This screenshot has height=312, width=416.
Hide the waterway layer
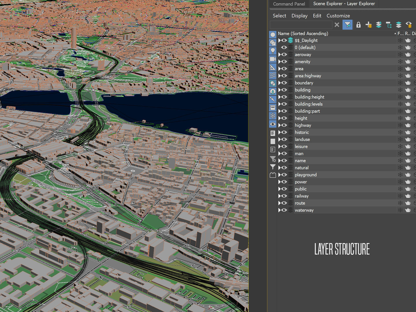click(x=284, y=210)
